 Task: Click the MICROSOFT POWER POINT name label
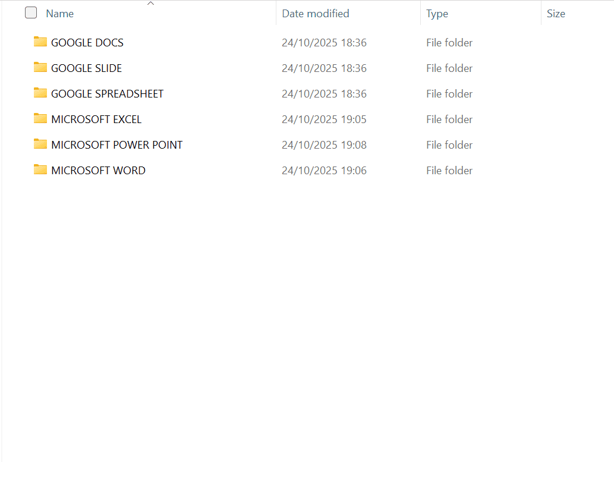116,145
